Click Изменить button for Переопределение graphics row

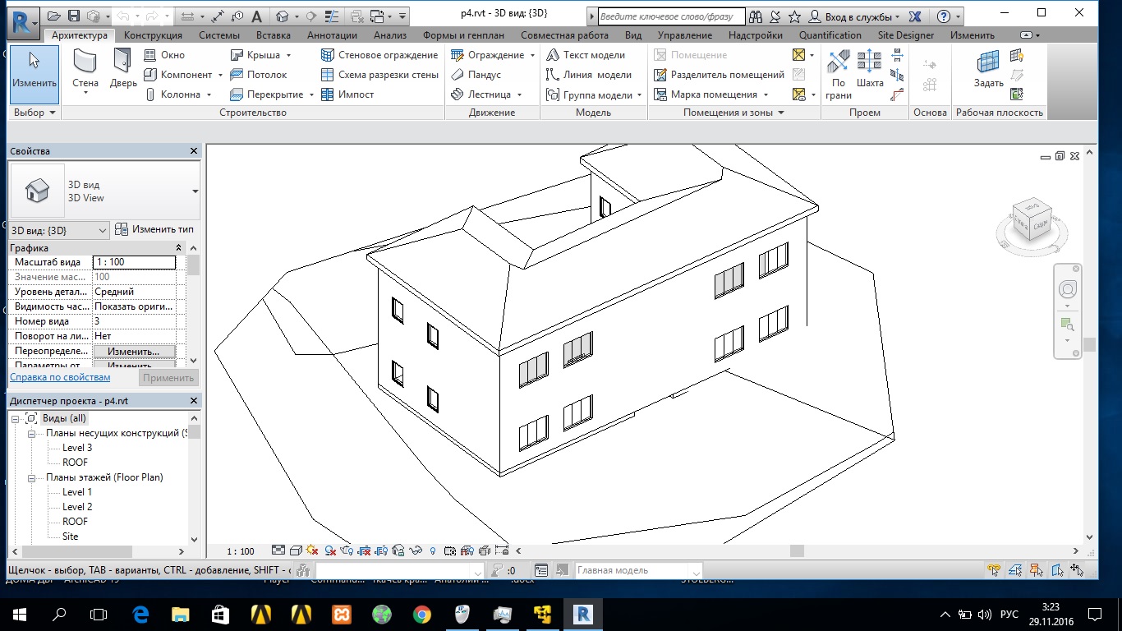134,351
